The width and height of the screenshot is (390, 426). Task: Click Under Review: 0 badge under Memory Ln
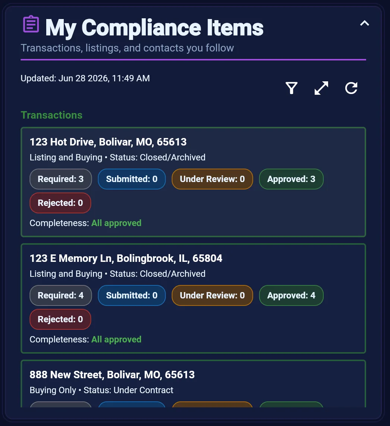pos(213,295)
